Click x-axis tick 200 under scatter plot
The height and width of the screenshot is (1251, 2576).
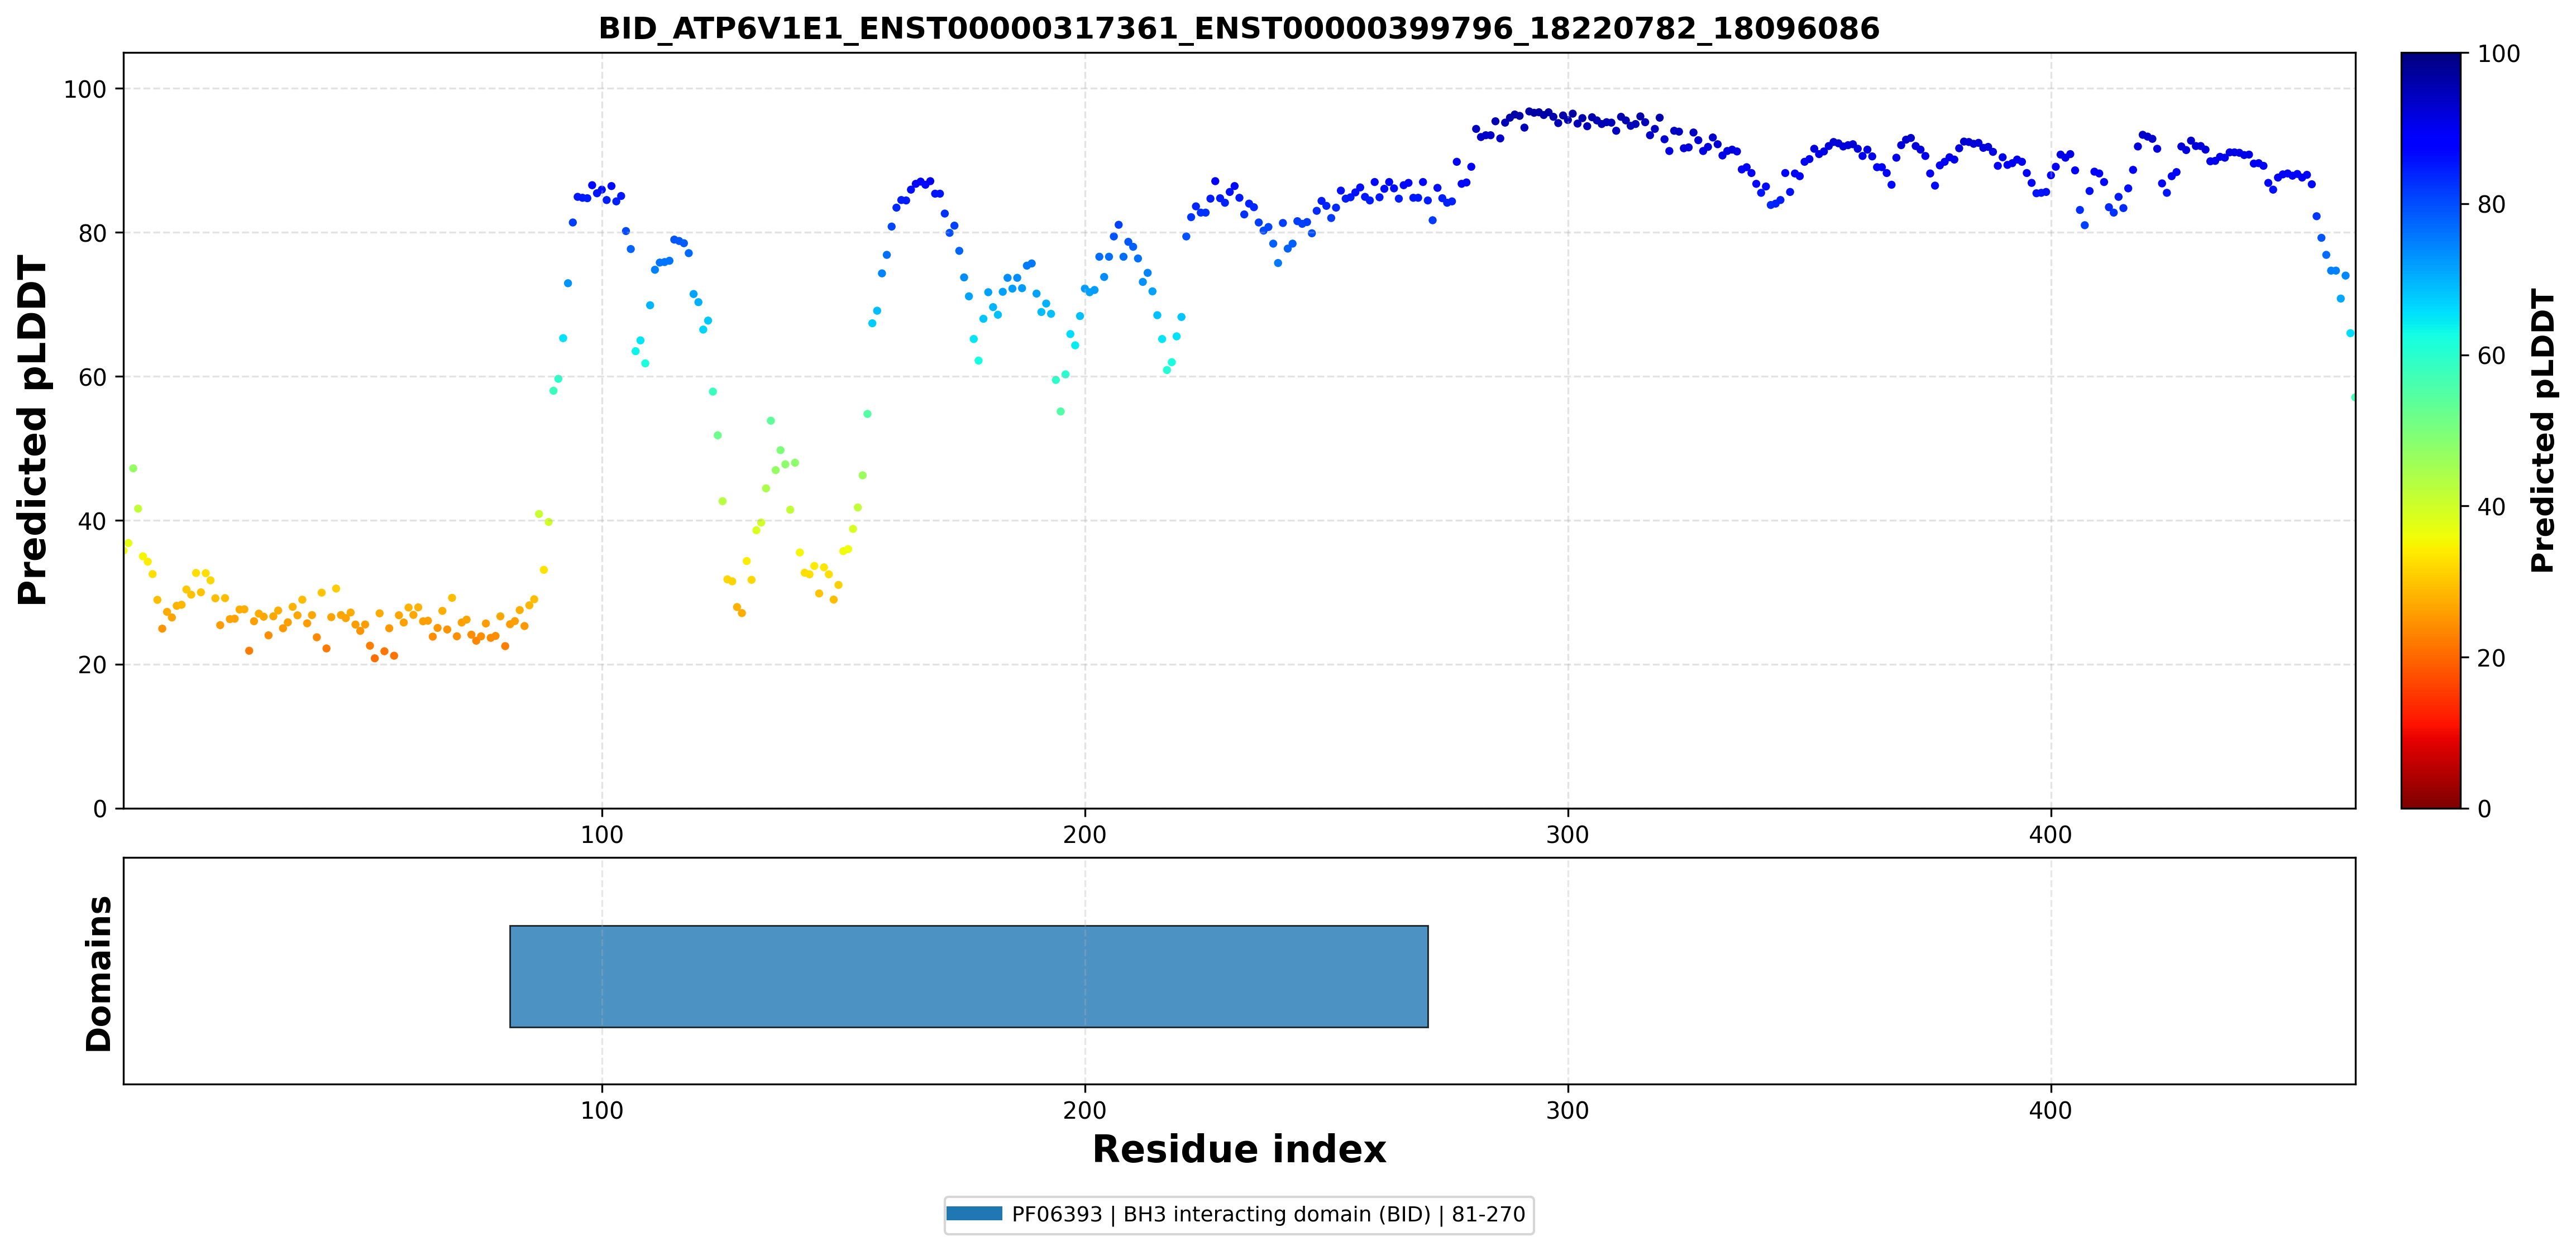click(1085, 835)
